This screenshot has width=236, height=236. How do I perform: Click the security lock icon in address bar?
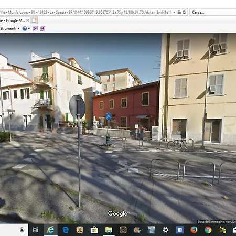(179, 12)
